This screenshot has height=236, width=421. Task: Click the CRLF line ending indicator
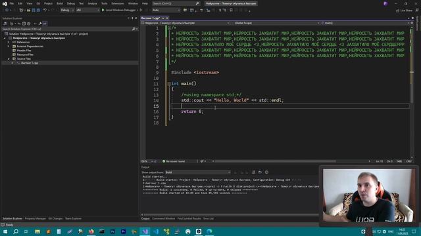[x=409, y=161]
